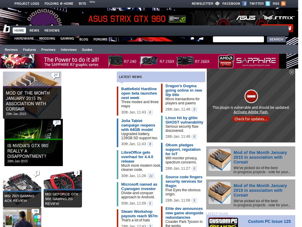Focus the site search input field
This screenshot has width=302, height=227.
pyautogui.click(x=238, y=39)
